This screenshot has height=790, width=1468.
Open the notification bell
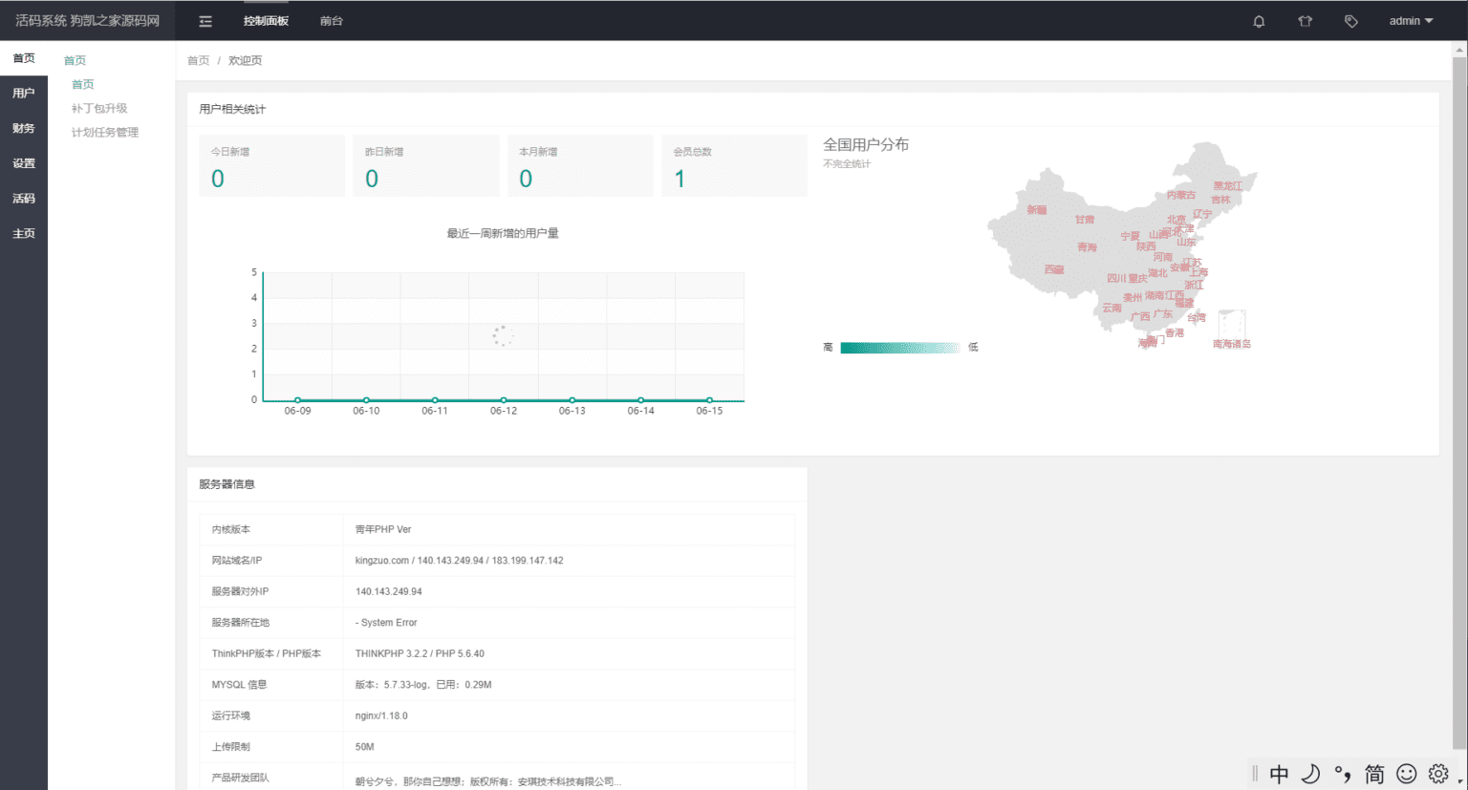1259,21
